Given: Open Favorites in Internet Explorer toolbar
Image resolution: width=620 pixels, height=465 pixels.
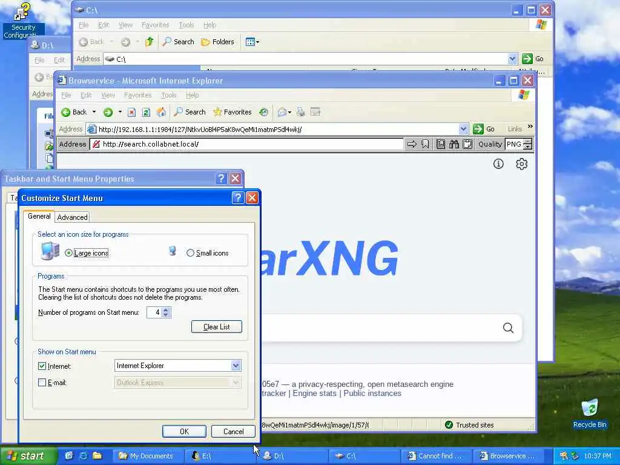Looking at the screenshot, I should [232, 112].
